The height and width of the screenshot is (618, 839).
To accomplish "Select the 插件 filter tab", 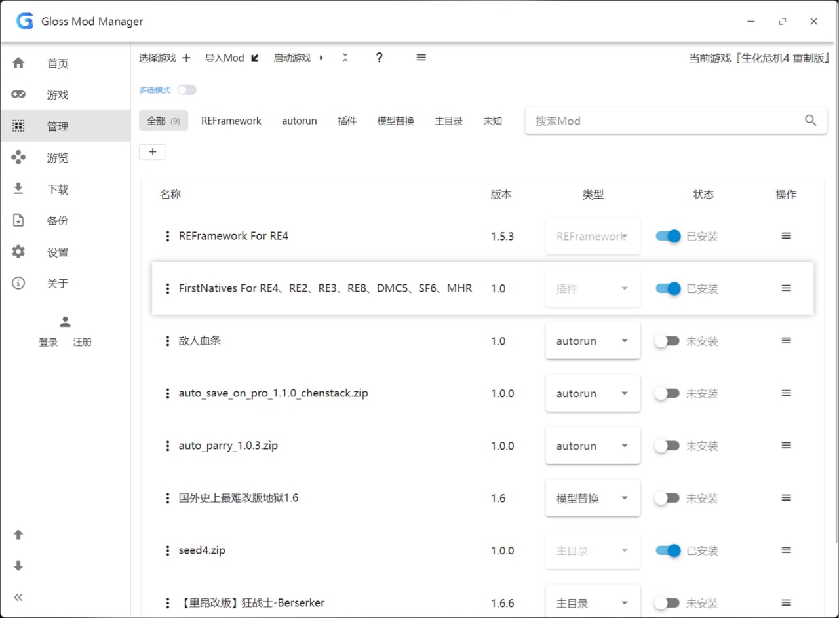I will click(x=347, y=121).
